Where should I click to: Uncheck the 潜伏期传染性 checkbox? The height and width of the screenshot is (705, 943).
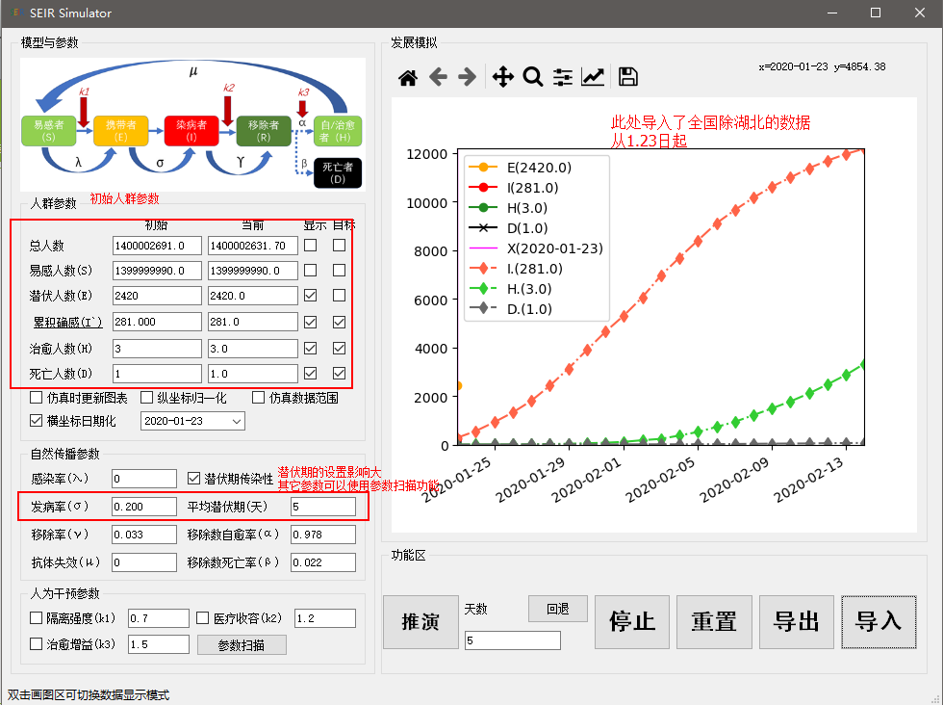[x=194, y=479]
